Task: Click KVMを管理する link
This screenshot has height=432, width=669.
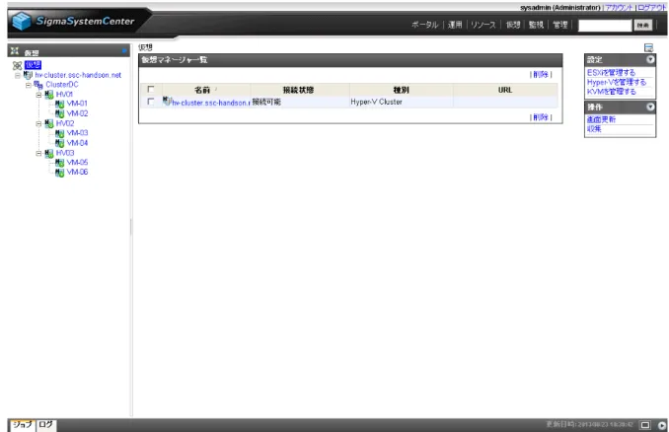Action: (x=612, y=92)
